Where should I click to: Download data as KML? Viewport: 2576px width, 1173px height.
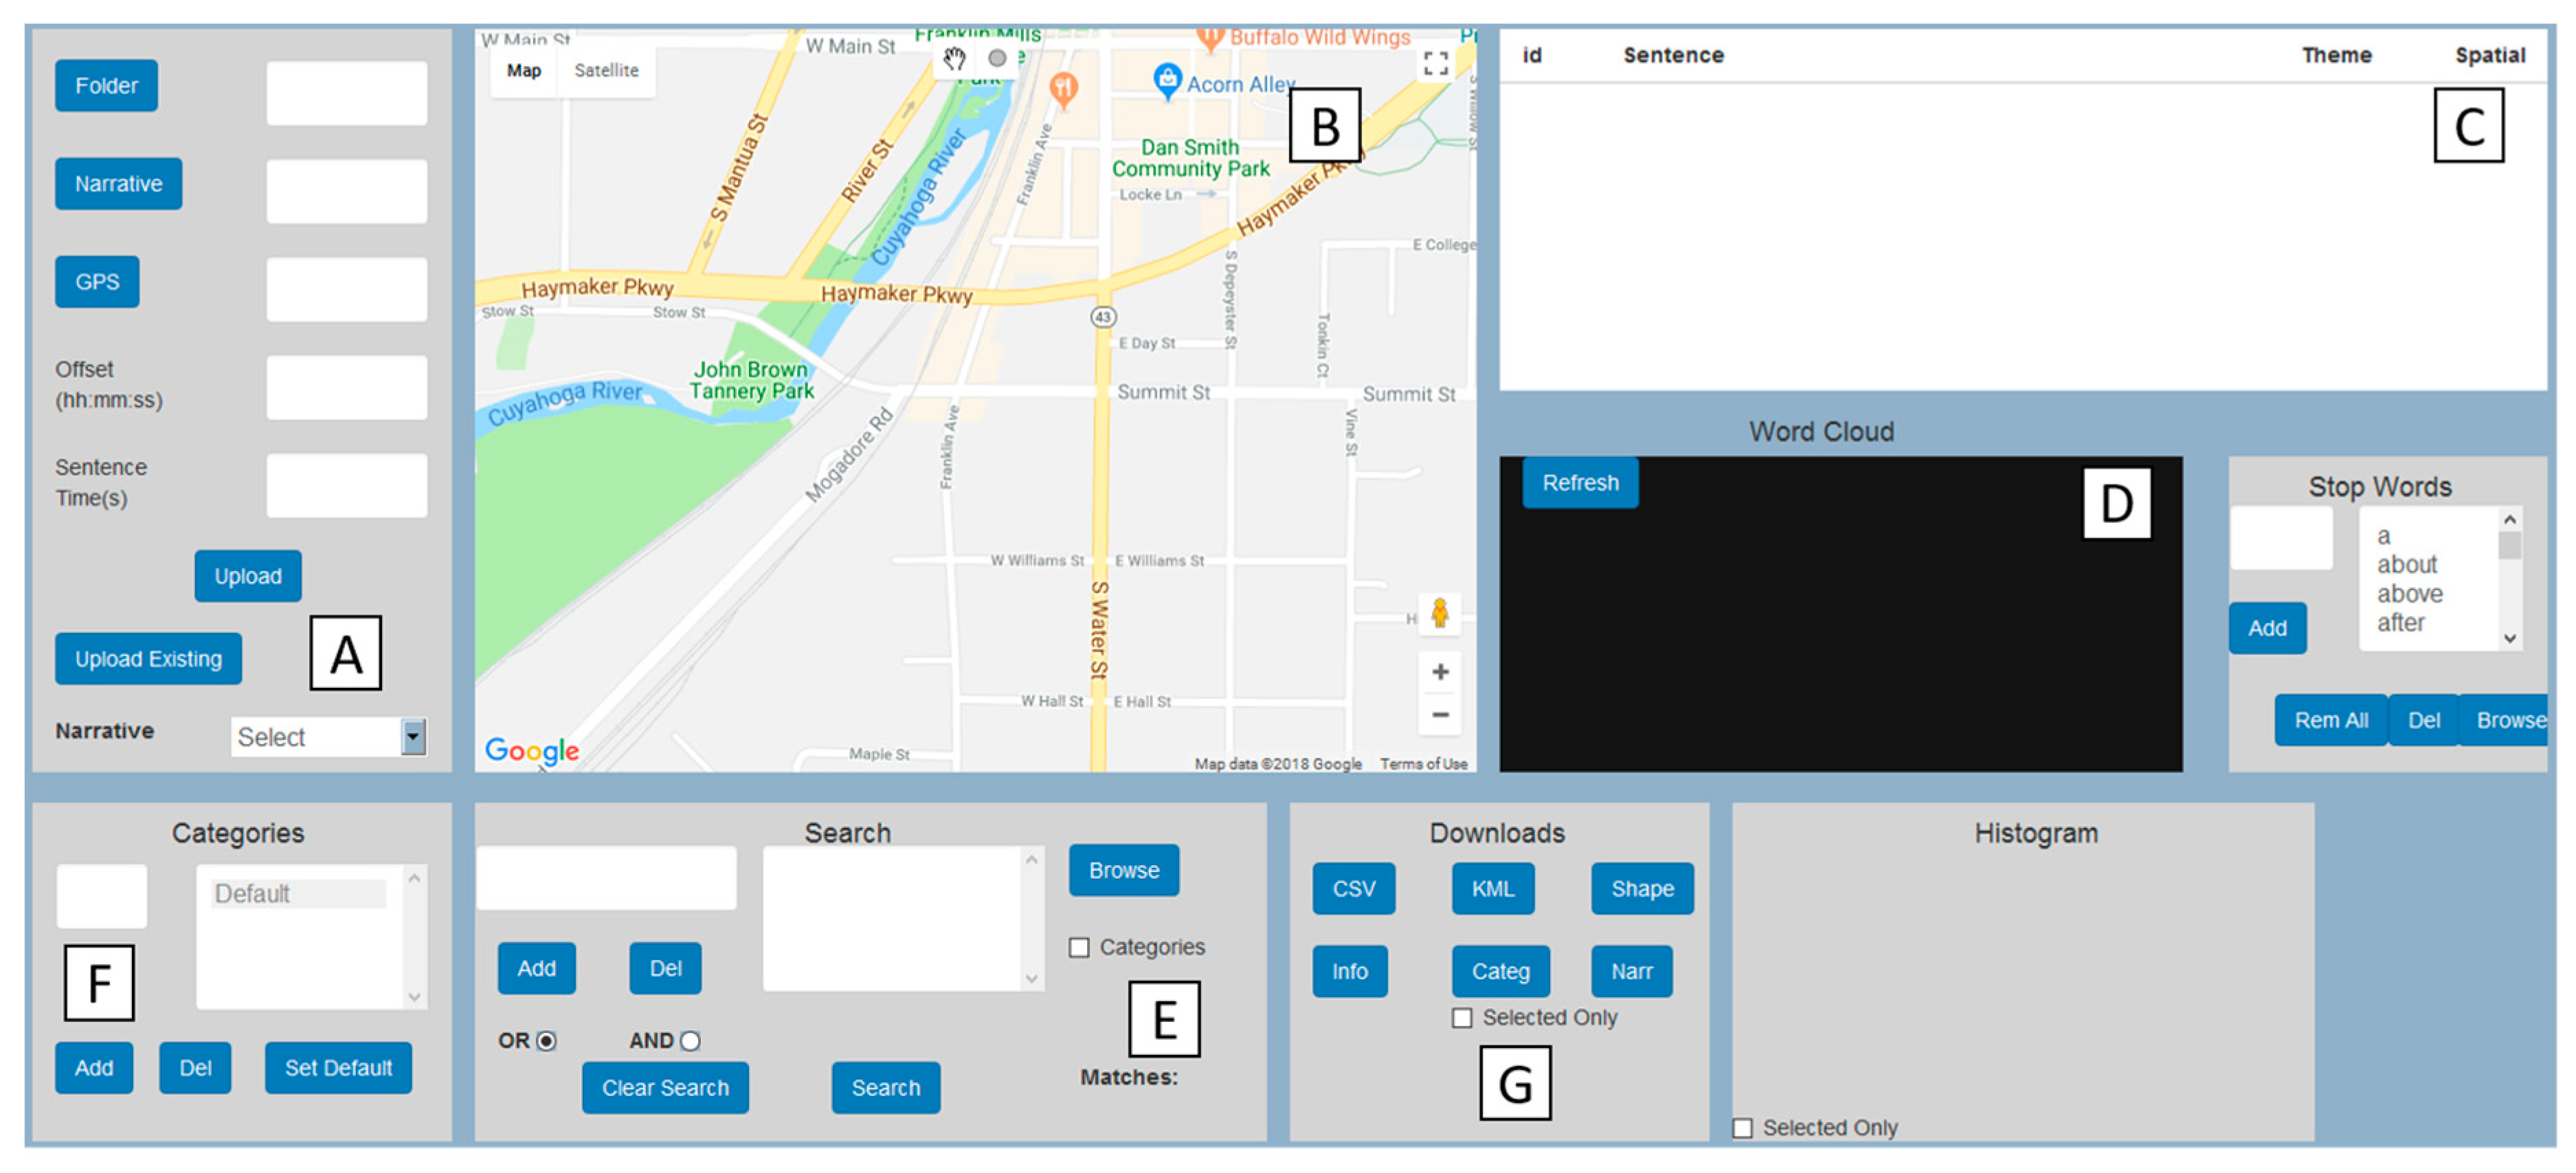coord(1492,888)
